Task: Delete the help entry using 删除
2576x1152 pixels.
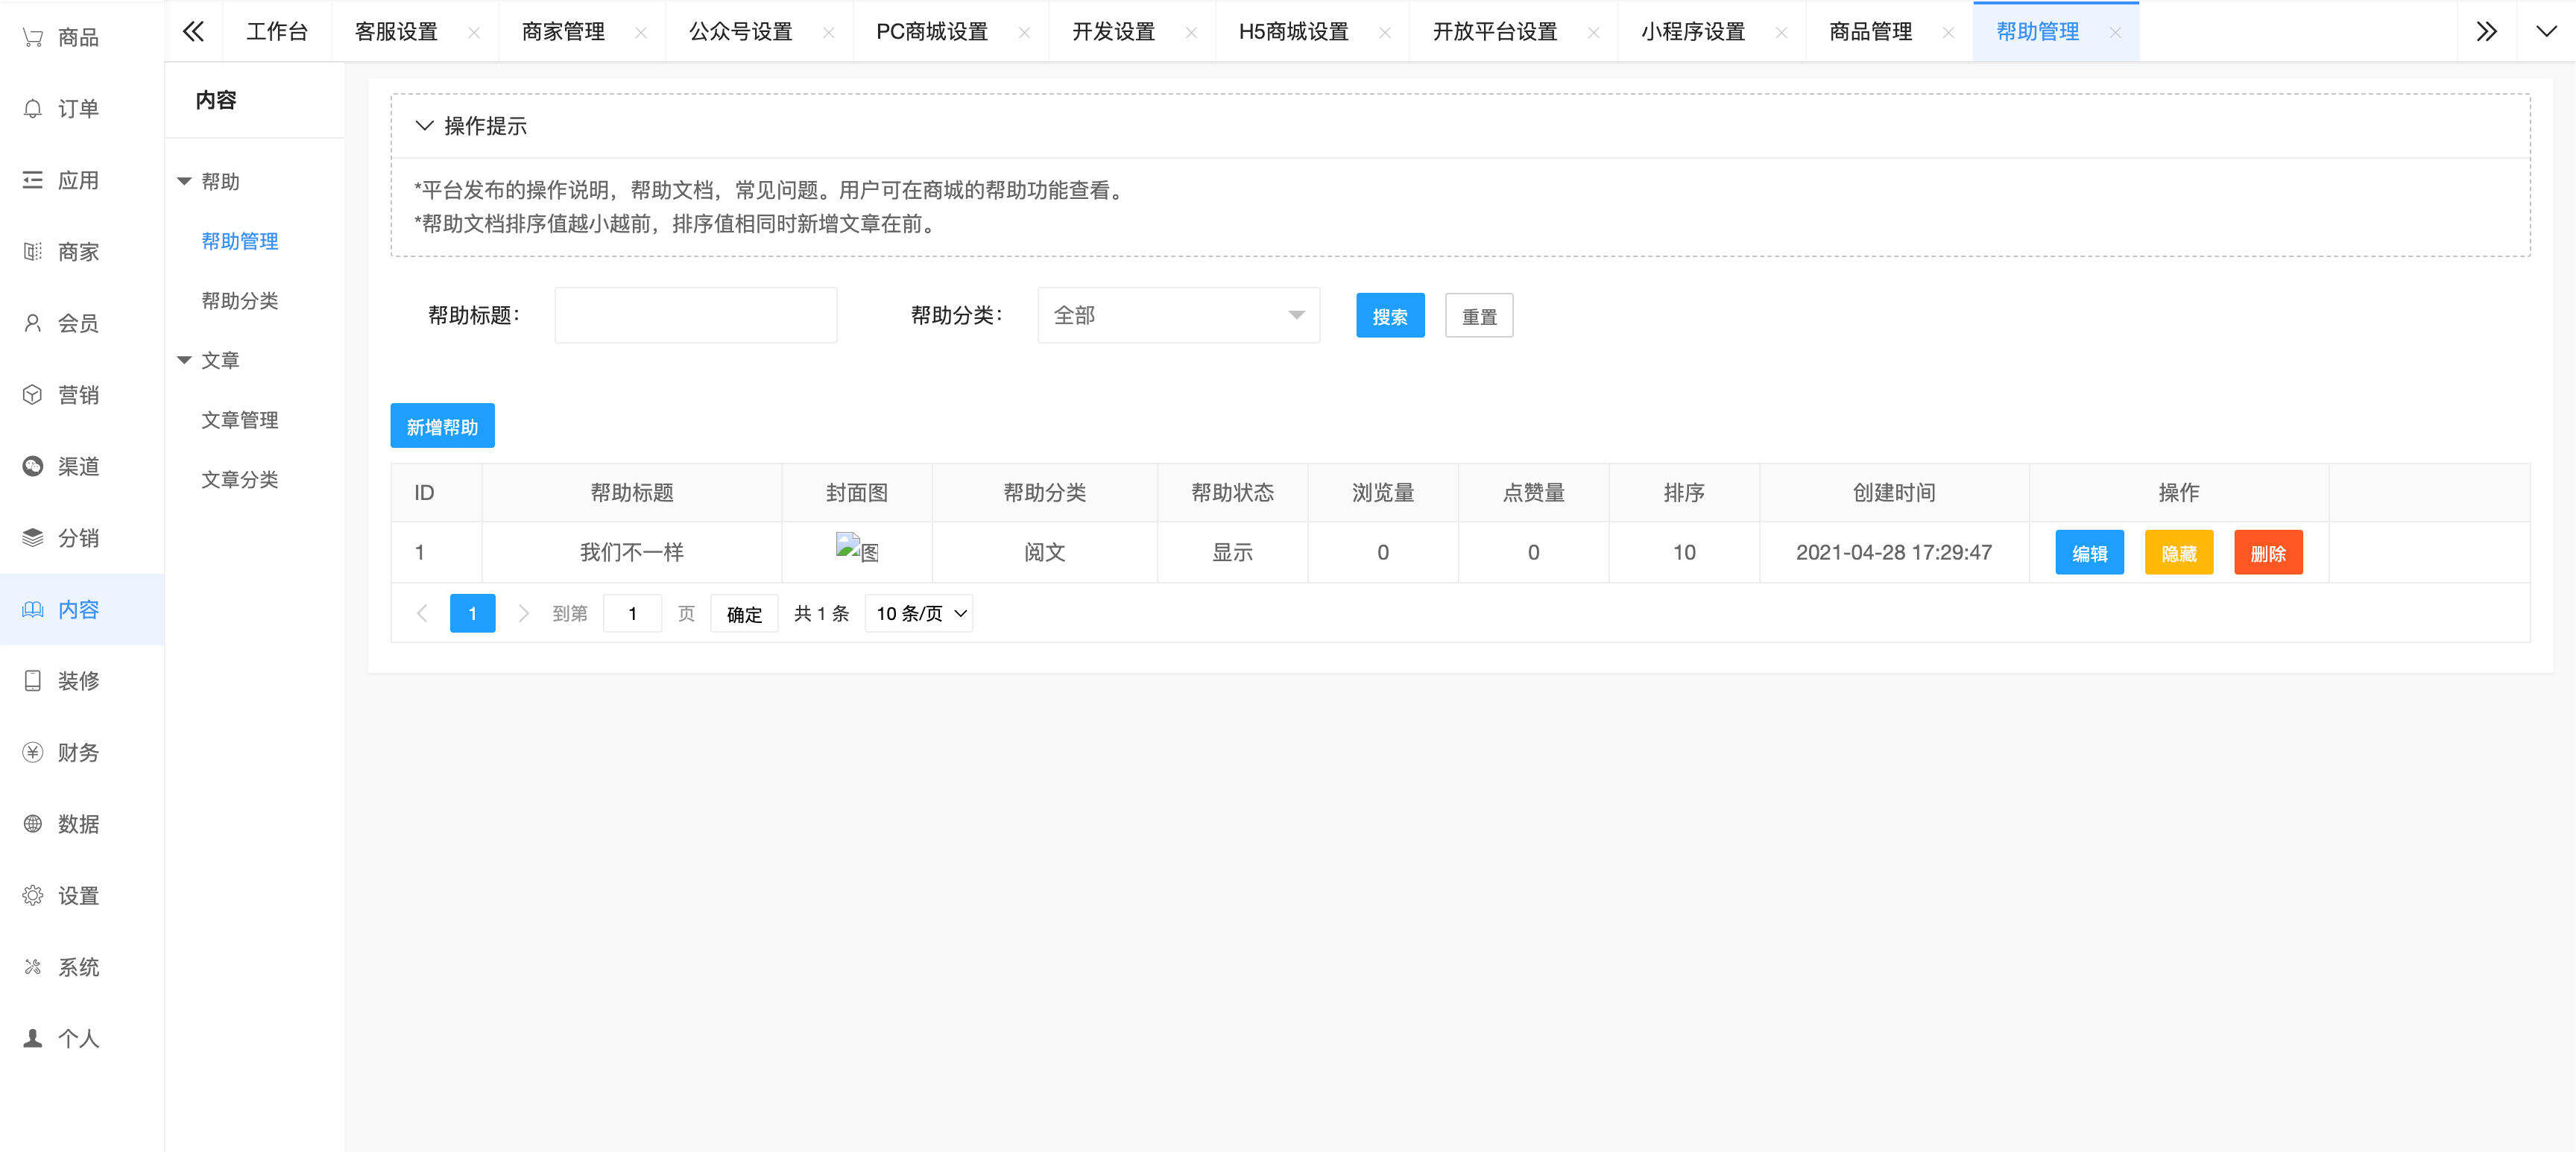Action: [2268, 552]
